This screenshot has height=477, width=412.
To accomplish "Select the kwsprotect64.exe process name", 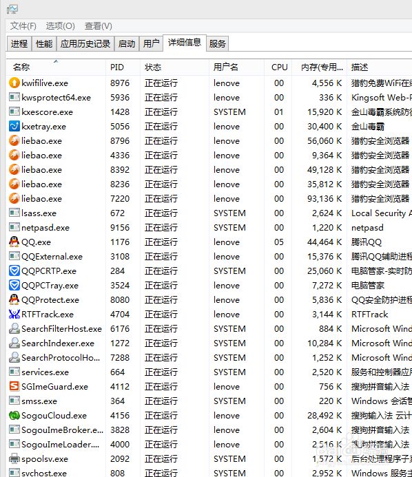I will click(x=56, y=98).
